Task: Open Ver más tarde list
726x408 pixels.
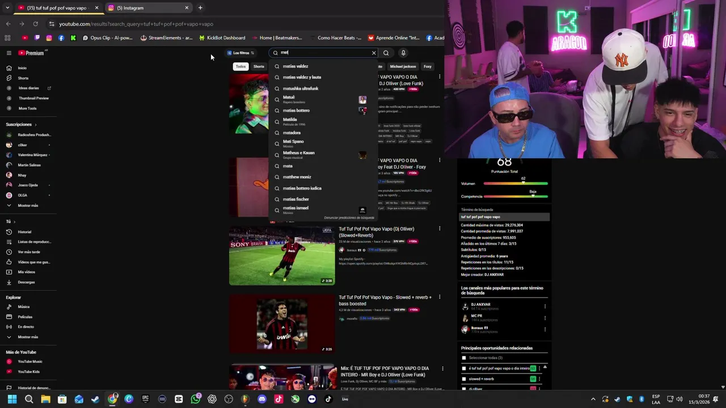Action: [x=28, y=252]
